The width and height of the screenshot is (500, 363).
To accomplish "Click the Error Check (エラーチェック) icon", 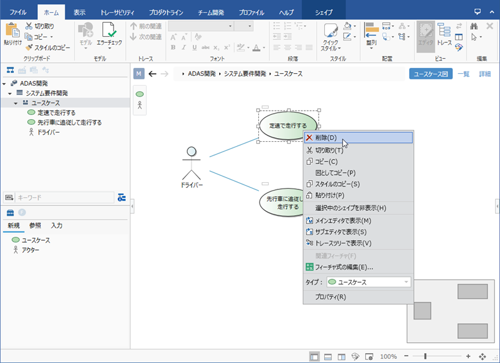I will click(109, 31).
